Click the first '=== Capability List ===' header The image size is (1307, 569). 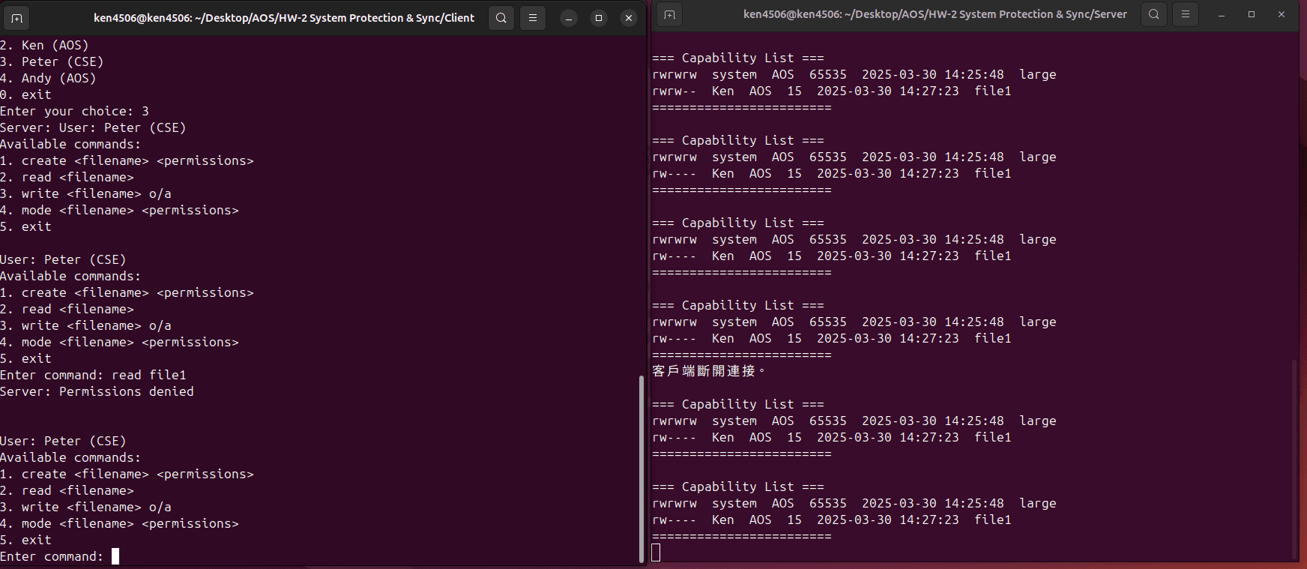pos(738,58)
